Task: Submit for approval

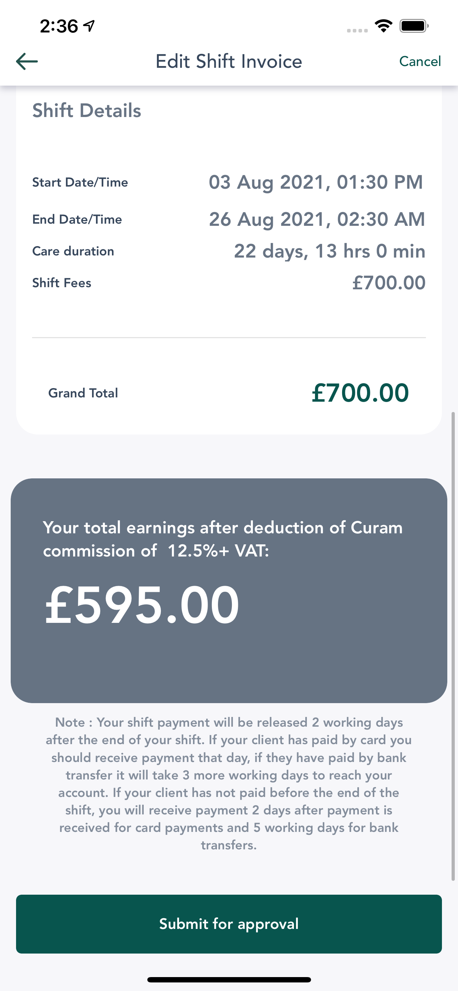Action: (x=229, y=924)
